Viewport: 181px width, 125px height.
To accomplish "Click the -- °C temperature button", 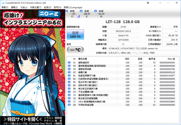I will [75, 50].
